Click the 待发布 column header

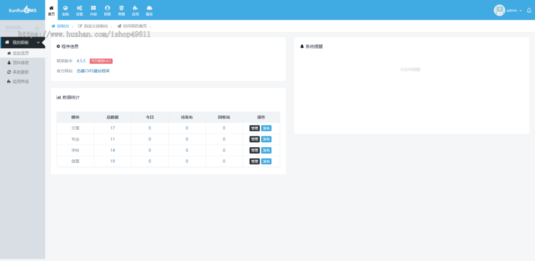click(x=187, y=117)
